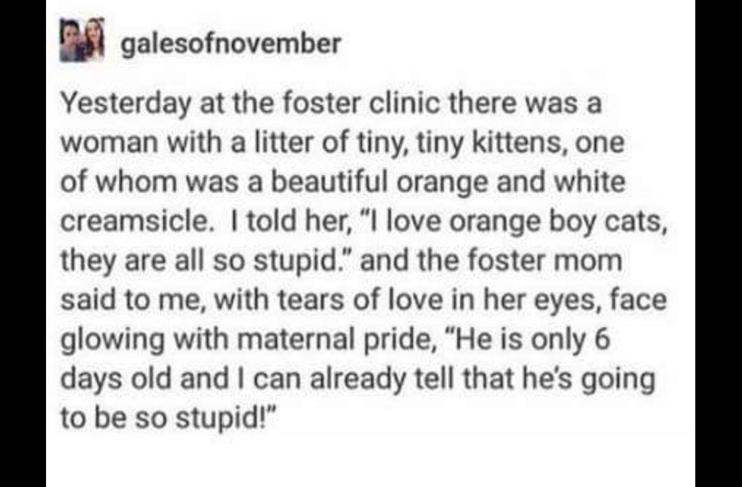Open the galesofnovember username link
The image size is (742, 487).
pos(230,44)
